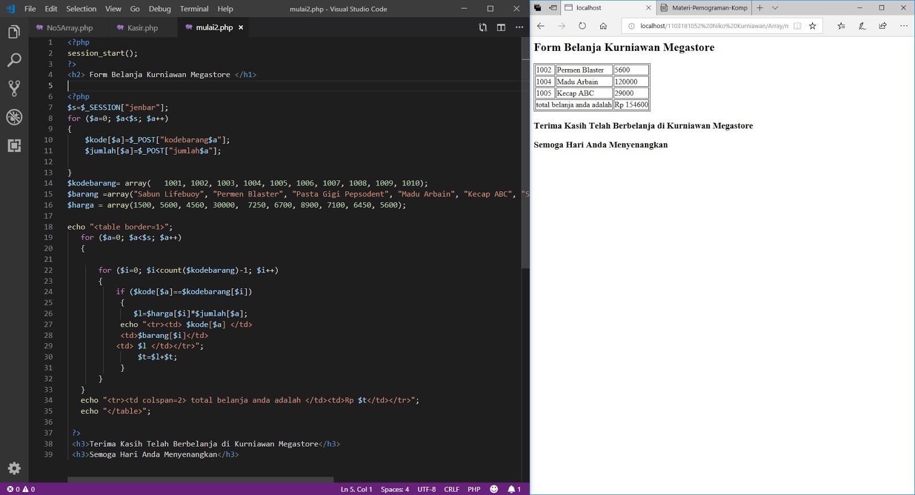The width and height of the screenshot is (915, 495).
Task: Open the Search view in activity bar
Action: [14, 60]
